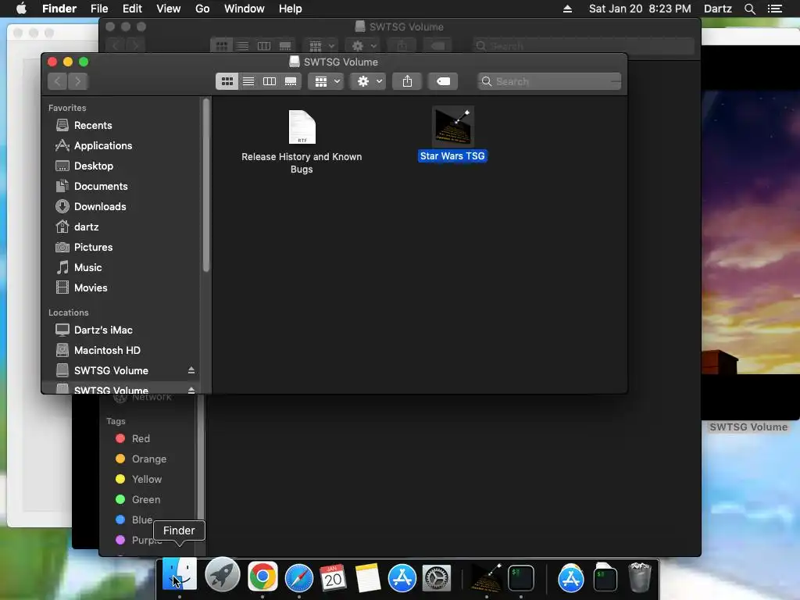
Task: Click the Search field in front window
Action: (x=549, y=81)
